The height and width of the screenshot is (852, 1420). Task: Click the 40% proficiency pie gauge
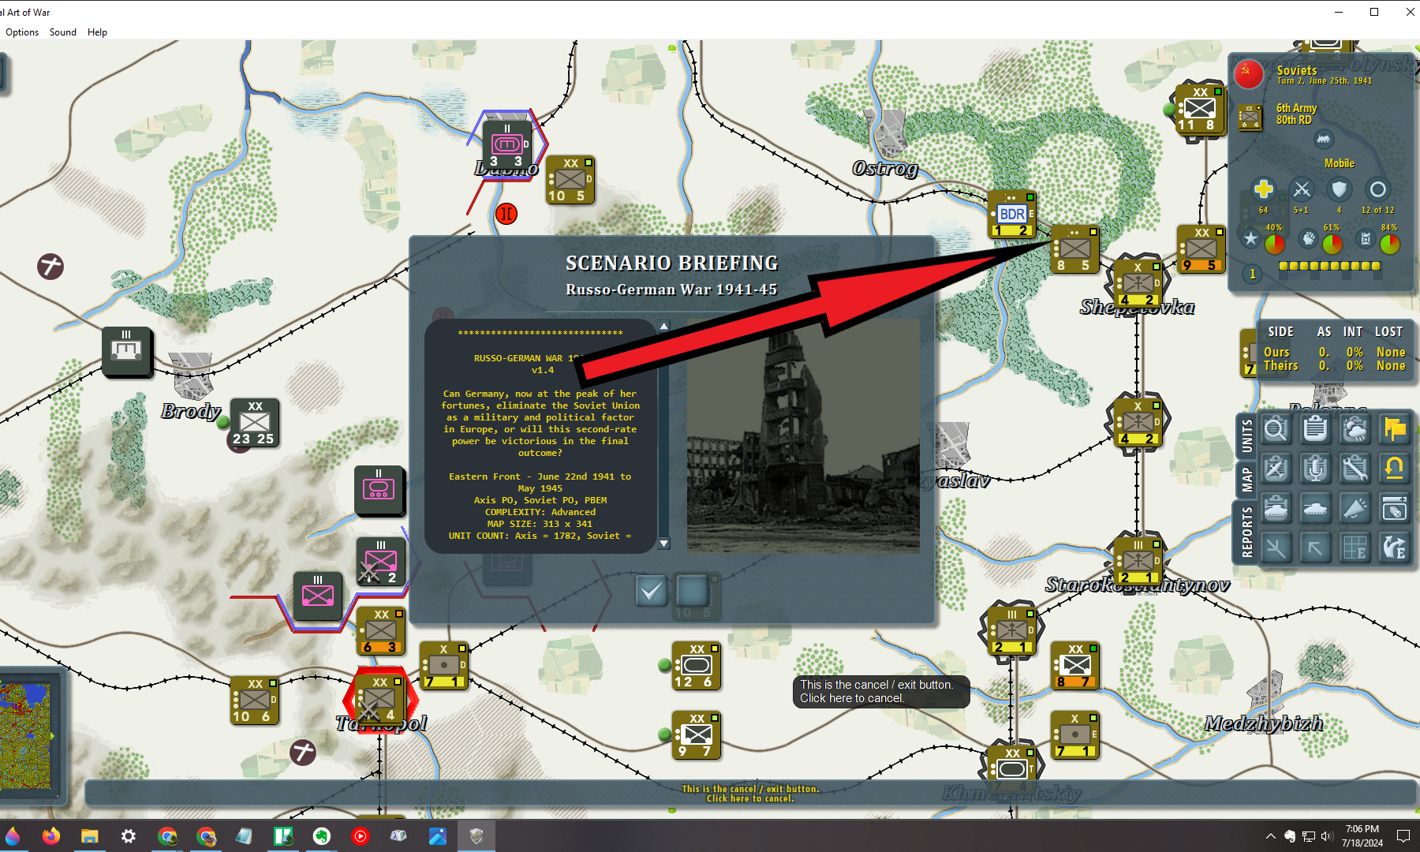[x=1275, y=244]
